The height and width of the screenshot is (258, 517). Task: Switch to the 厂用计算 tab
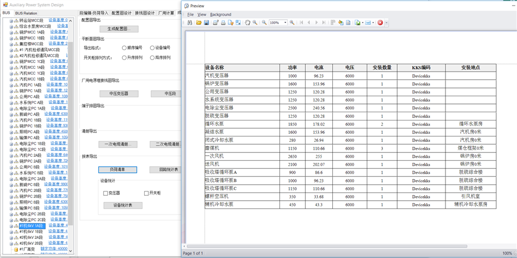(166, 13)
